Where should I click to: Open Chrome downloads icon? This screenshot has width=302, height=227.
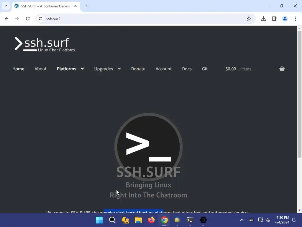[x=264, y=19]
